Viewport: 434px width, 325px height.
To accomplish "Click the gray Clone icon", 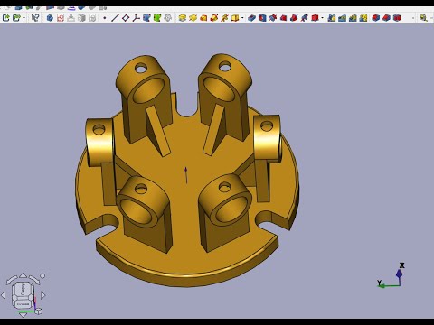I will point(168,18).
